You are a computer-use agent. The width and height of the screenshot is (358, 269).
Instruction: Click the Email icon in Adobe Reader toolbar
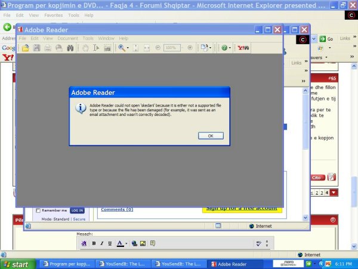(x=59, y=48)
